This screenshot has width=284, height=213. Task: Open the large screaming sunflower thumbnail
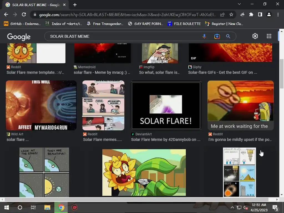pos(144,173)
